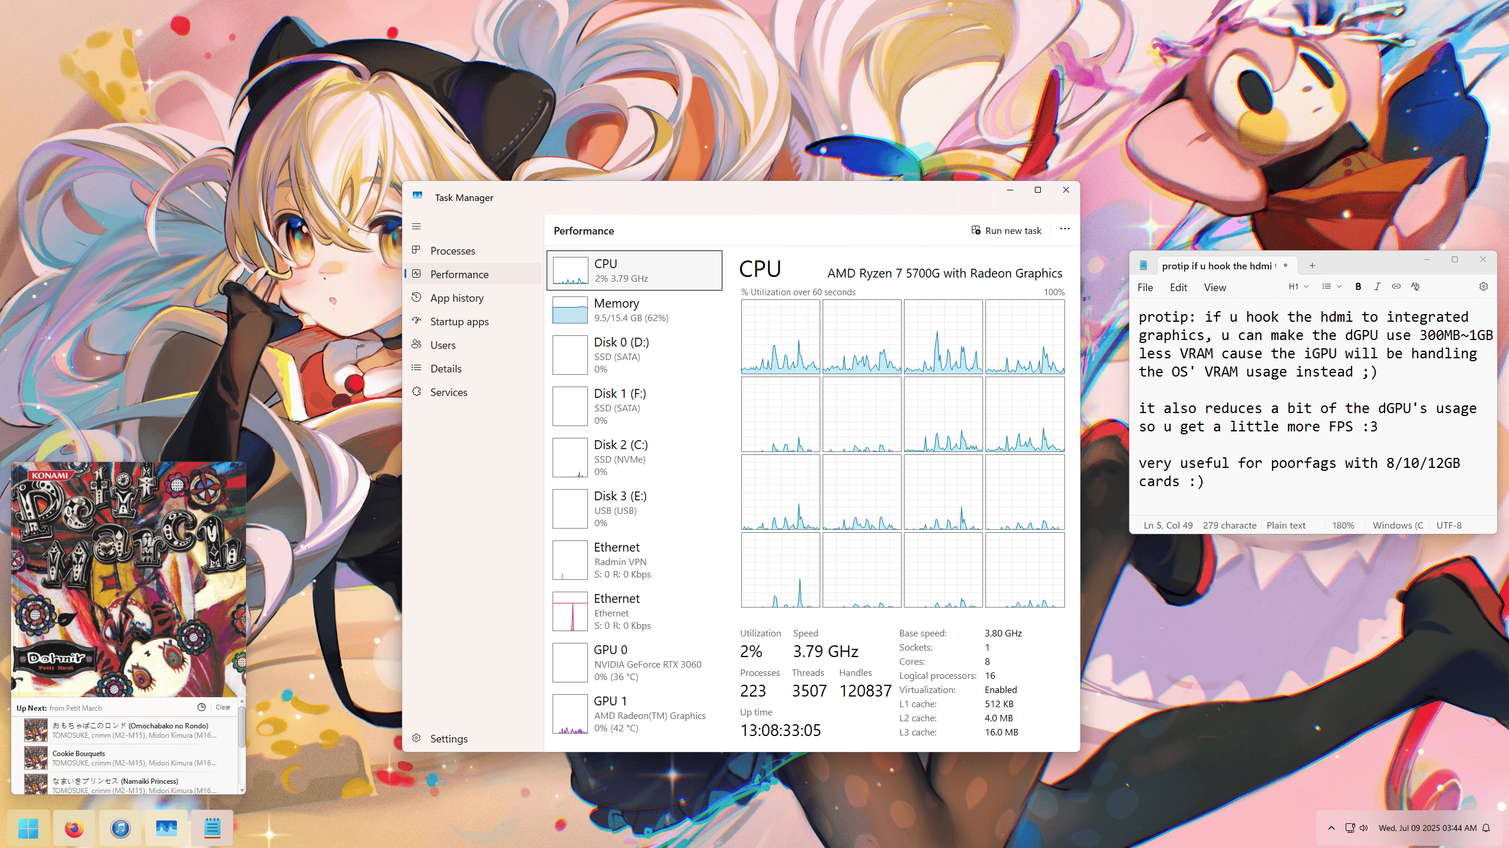Show Up Next history clock icon
The height and width of the screenshot is (848, 1509).
(201, 707)
